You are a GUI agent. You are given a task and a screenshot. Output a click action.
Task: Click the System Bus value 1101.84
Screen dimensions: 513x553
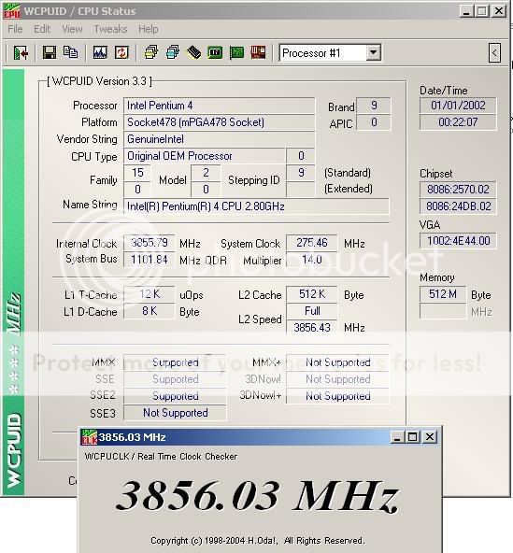point(149,260)
